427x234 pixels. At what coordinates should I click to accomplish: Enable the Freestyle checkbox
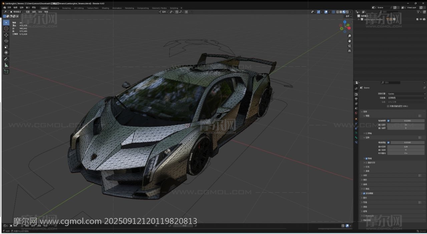364,216
